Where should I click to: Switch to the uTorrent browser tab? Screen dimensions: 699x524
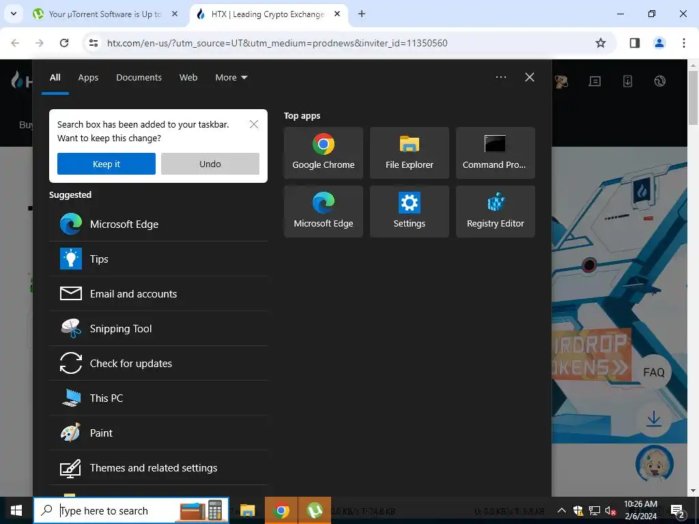[x=105, y=14]
